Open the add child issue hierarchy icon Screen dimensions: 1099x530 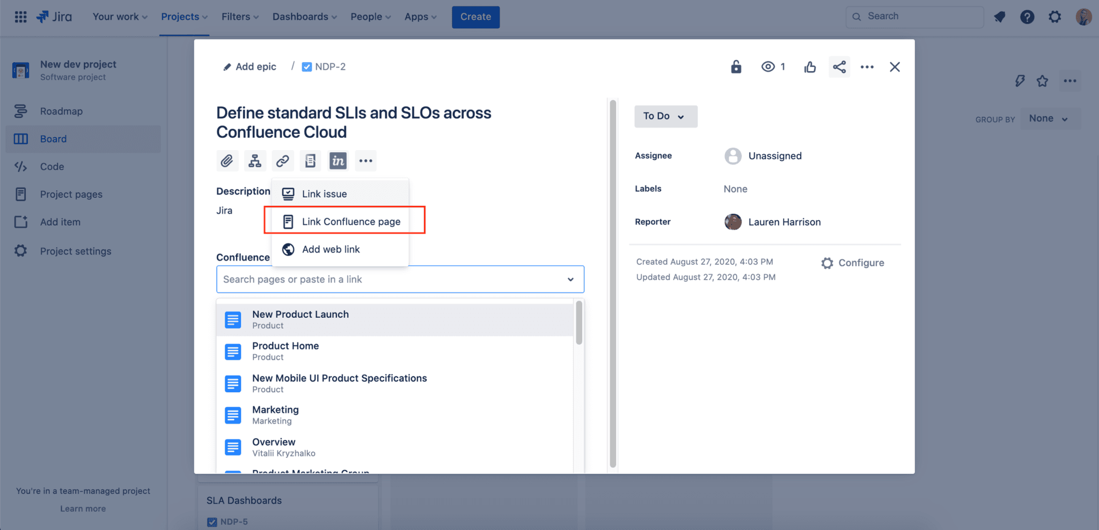255,160
